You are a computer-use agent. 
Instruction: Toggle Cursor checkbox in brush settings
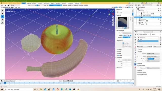coord(119,55)
